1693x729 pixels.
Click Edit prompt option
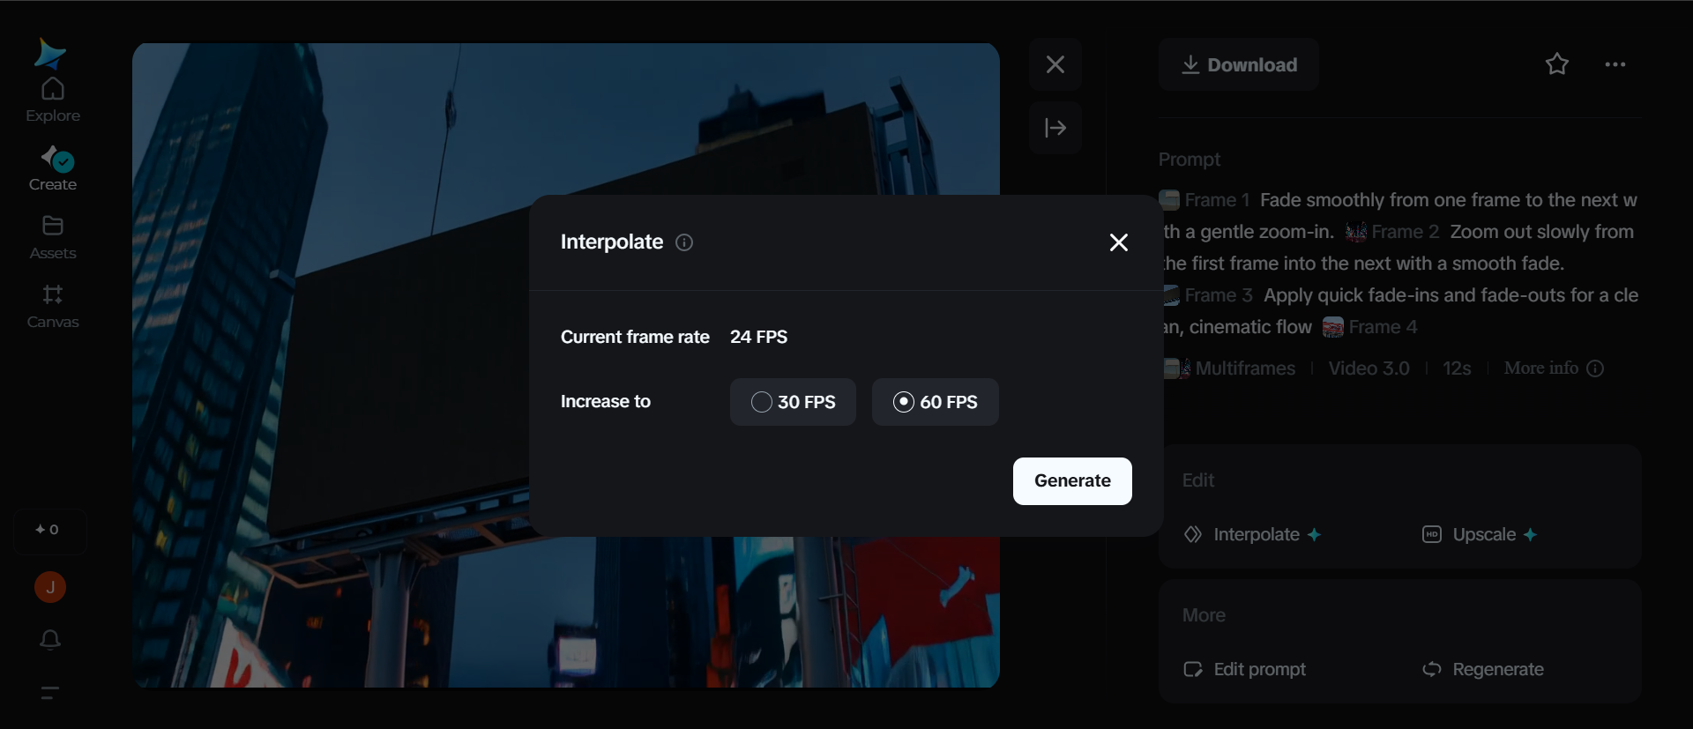coord(1244,670)
